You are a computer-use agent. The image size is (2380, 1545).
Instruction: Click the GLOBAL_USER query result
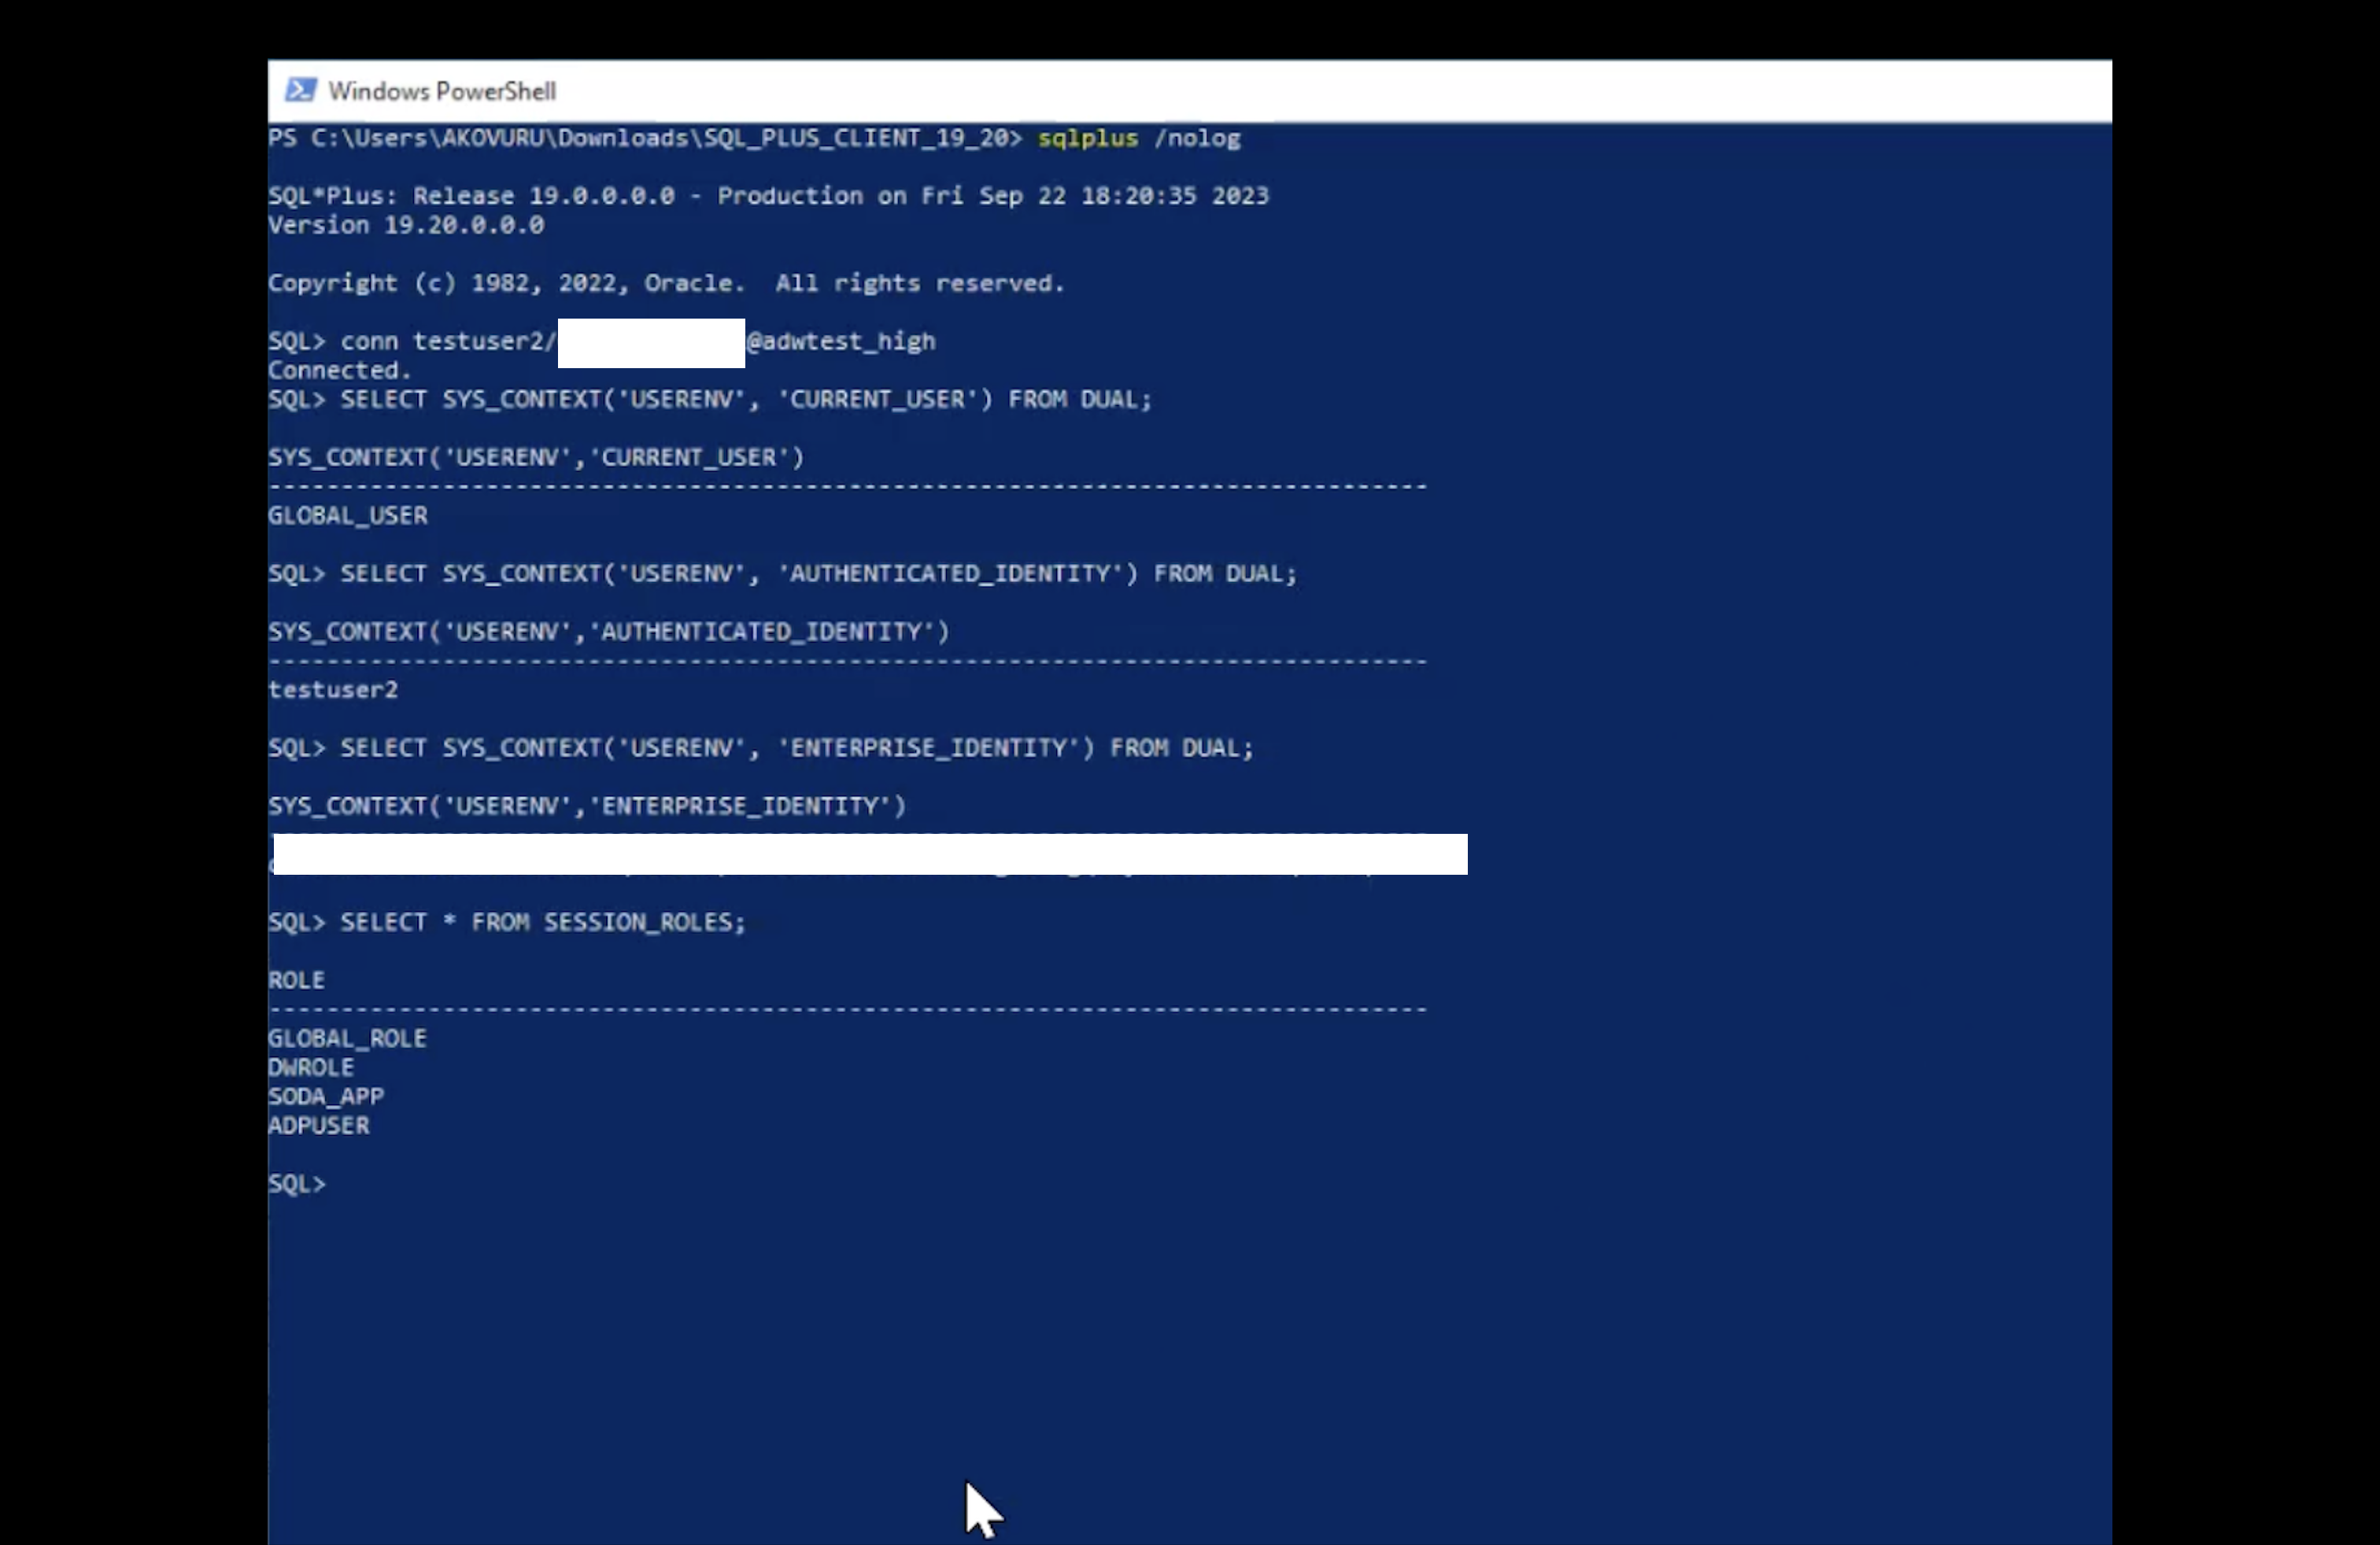347,516
